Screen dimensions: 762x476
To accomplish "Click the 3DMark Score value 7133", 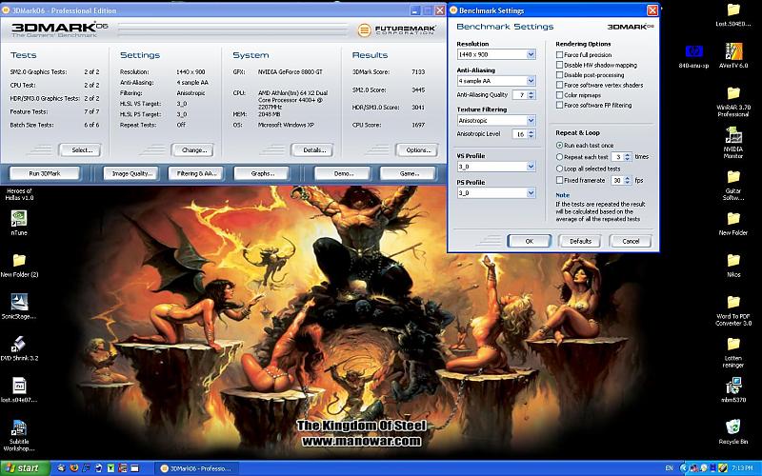I will click(x=418, y=72).
